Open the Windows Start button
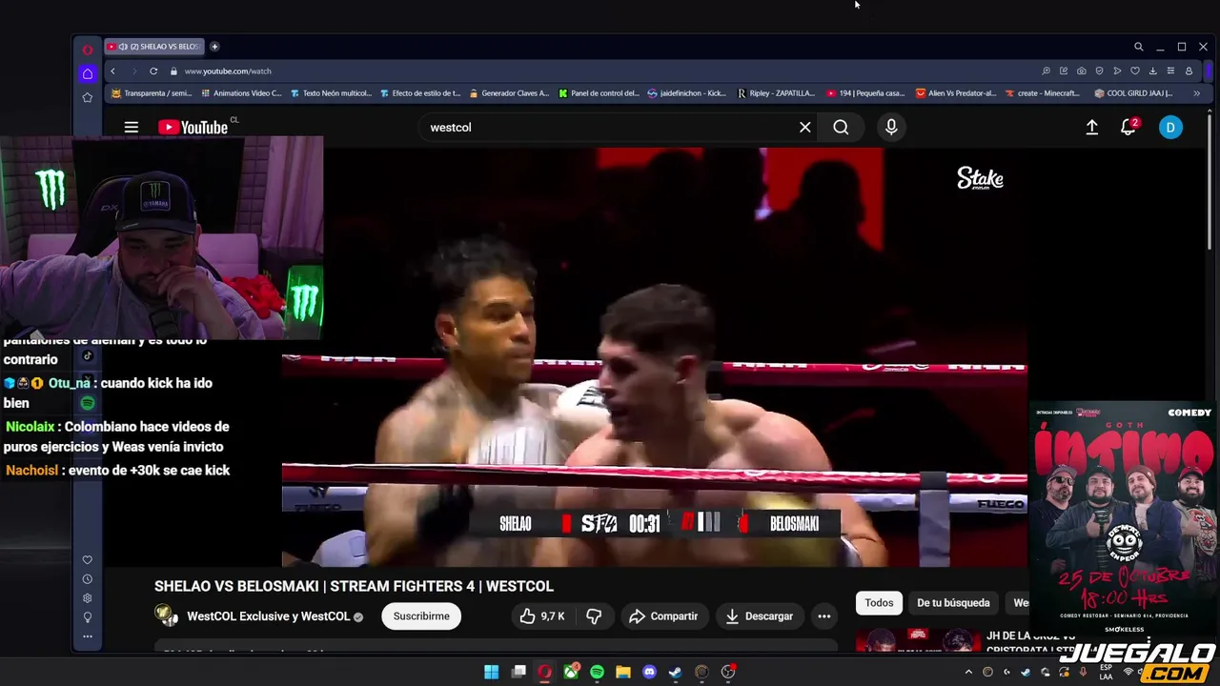This screenshot has height=686, width=1220. pos(491,672)
